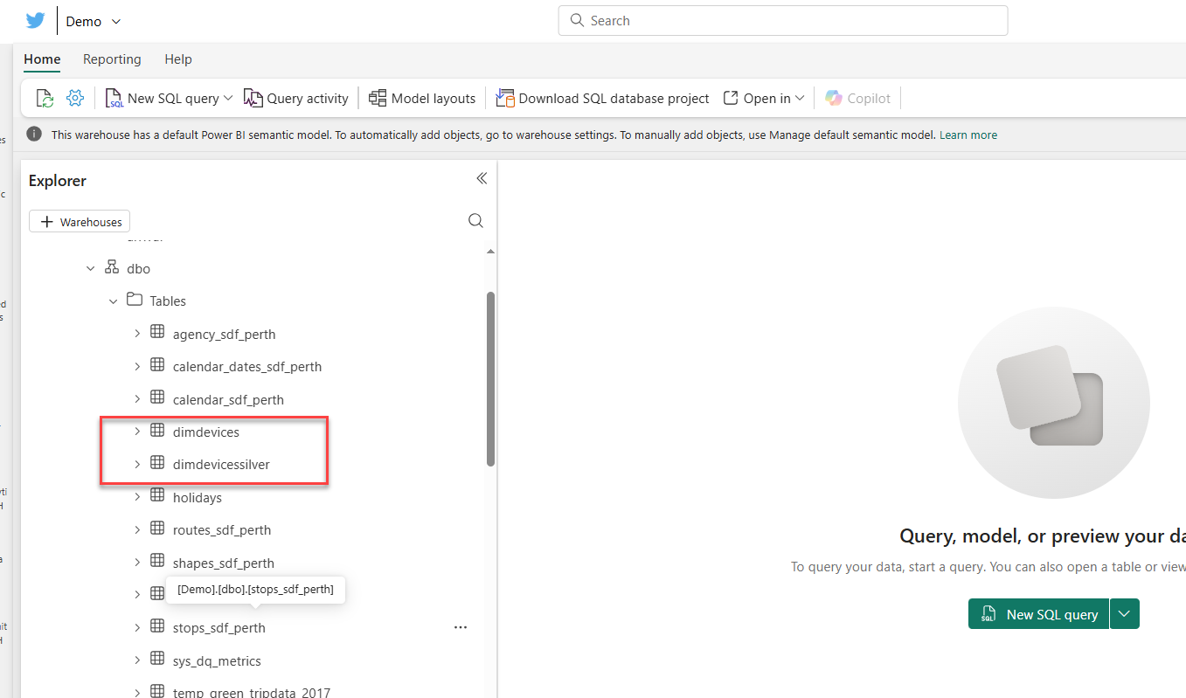Collapse the Explorer pane with double-chevron icon

[482, 179]
